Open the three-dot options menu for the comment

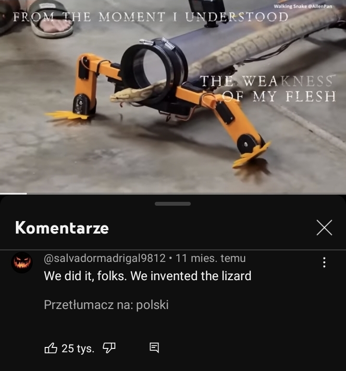(324, 262)
